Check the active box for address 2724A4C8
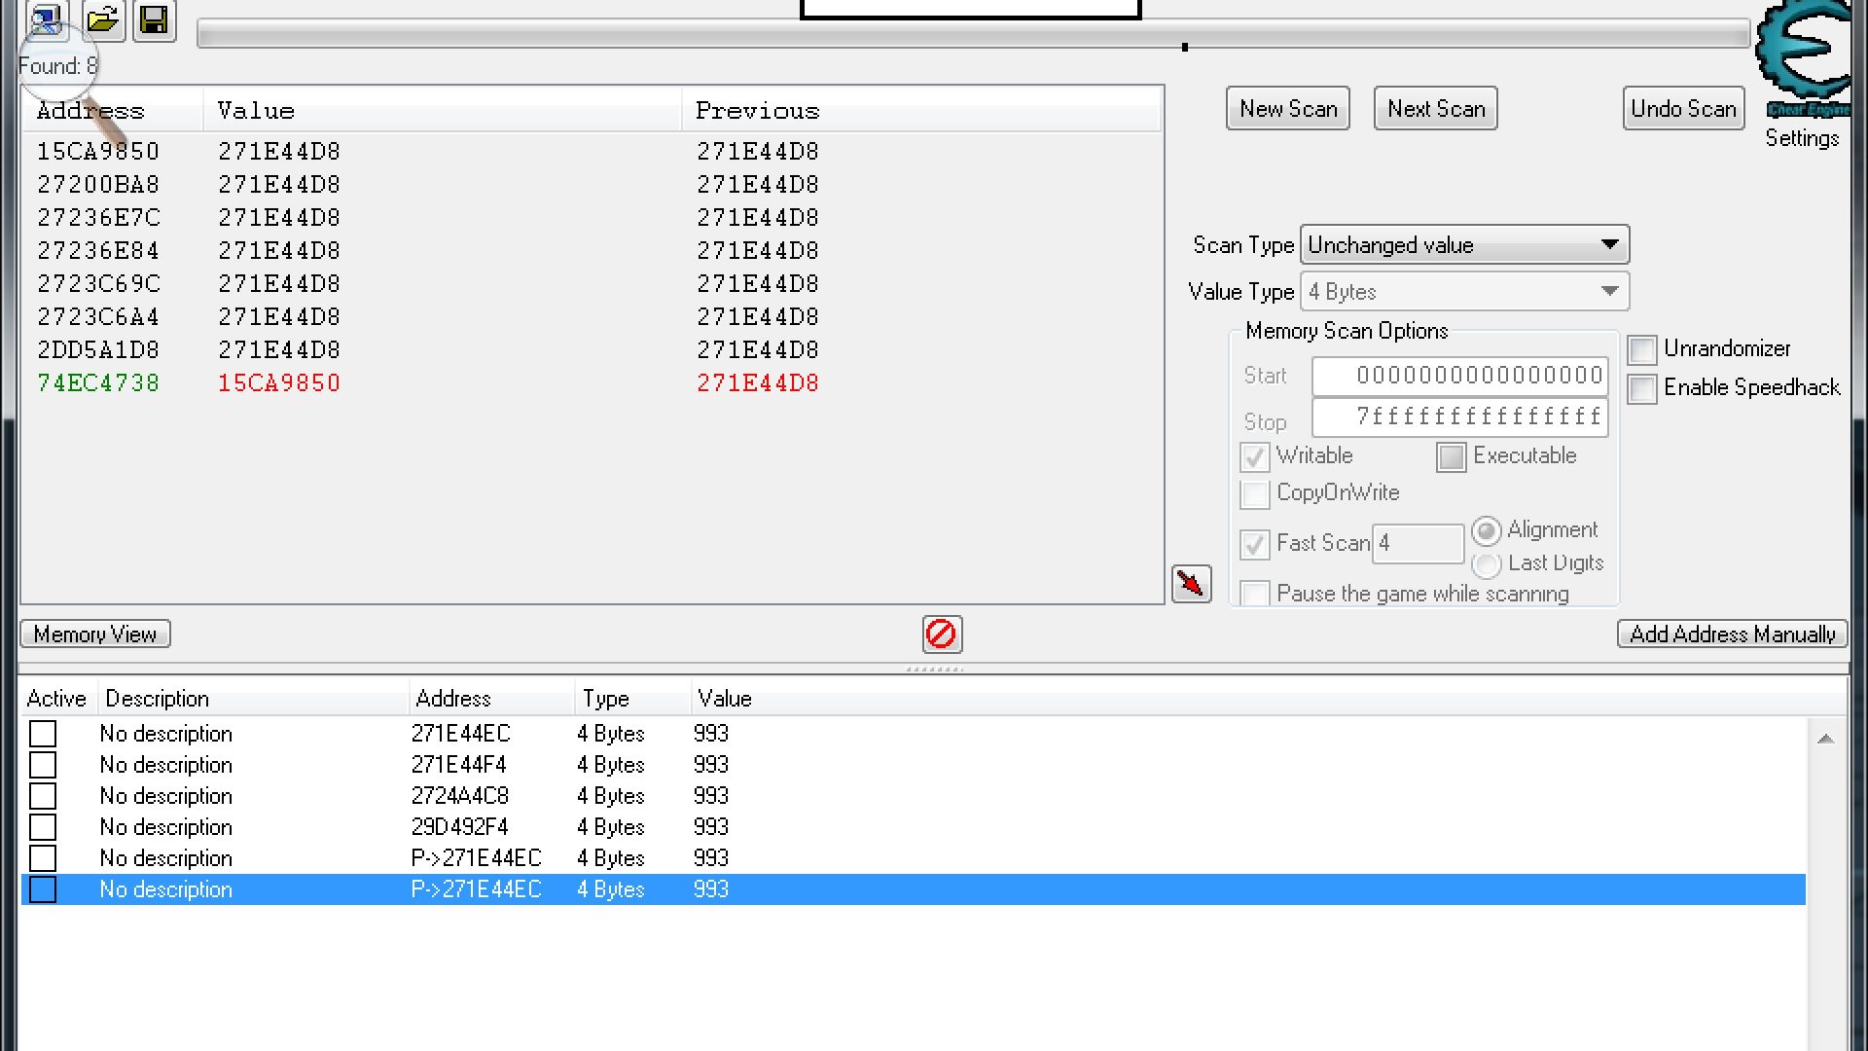Screen dimensions: 1868x1051 (x=43, y=796)
